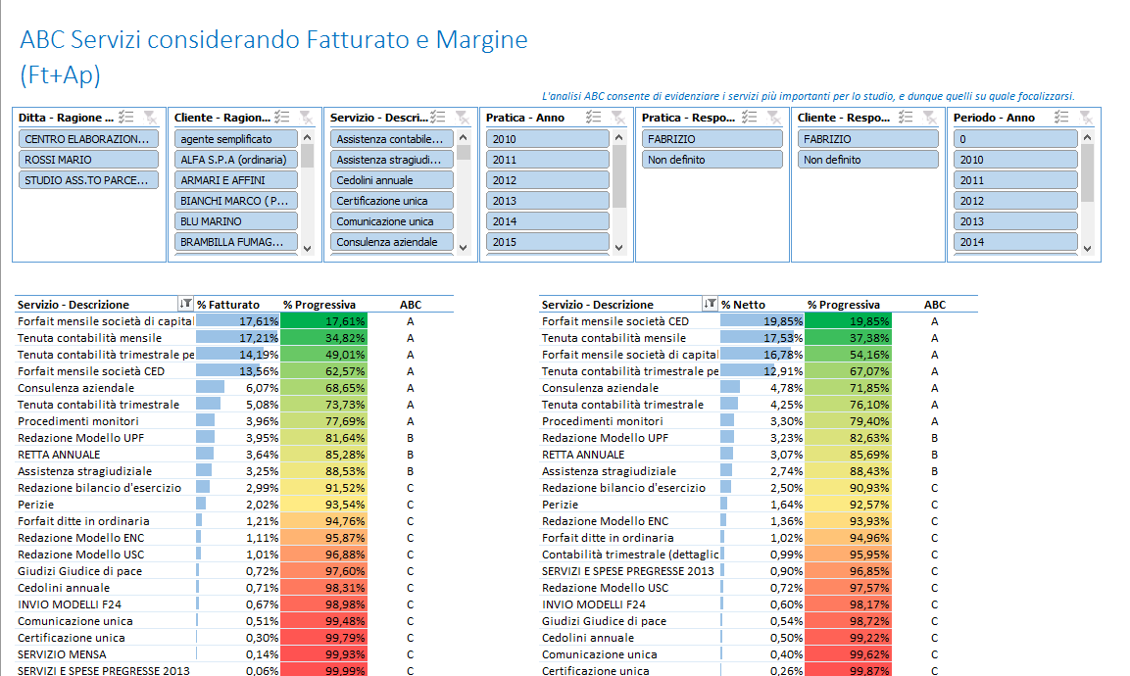Select Cedolini annuale in Servizio slicer
The image size is (1130, 676).
point(391,180)
